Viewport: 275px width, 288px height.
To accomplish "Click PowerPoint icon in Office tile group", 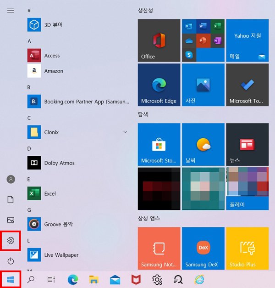I will tap(203, 40).
